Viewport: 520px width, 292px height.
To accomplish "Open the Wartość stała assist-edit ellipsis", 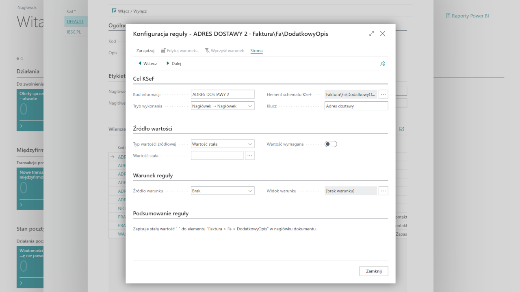I will pos(249,155).
